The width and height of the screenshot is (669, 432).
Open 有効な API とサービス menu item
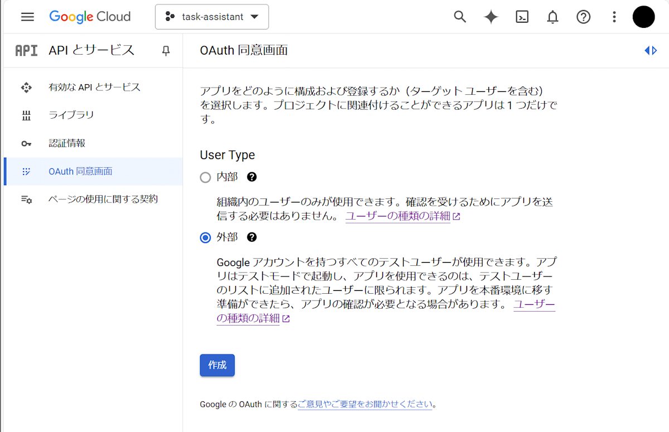93,88
